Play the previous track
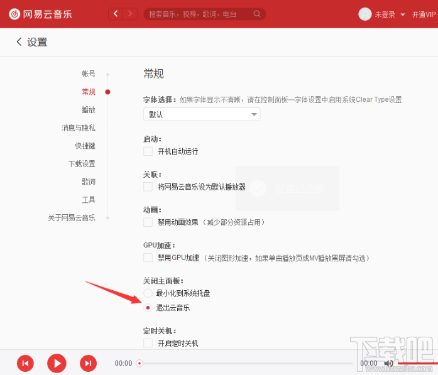The height and width of the screenshot is (375, 438). click(x=25, y=363)
